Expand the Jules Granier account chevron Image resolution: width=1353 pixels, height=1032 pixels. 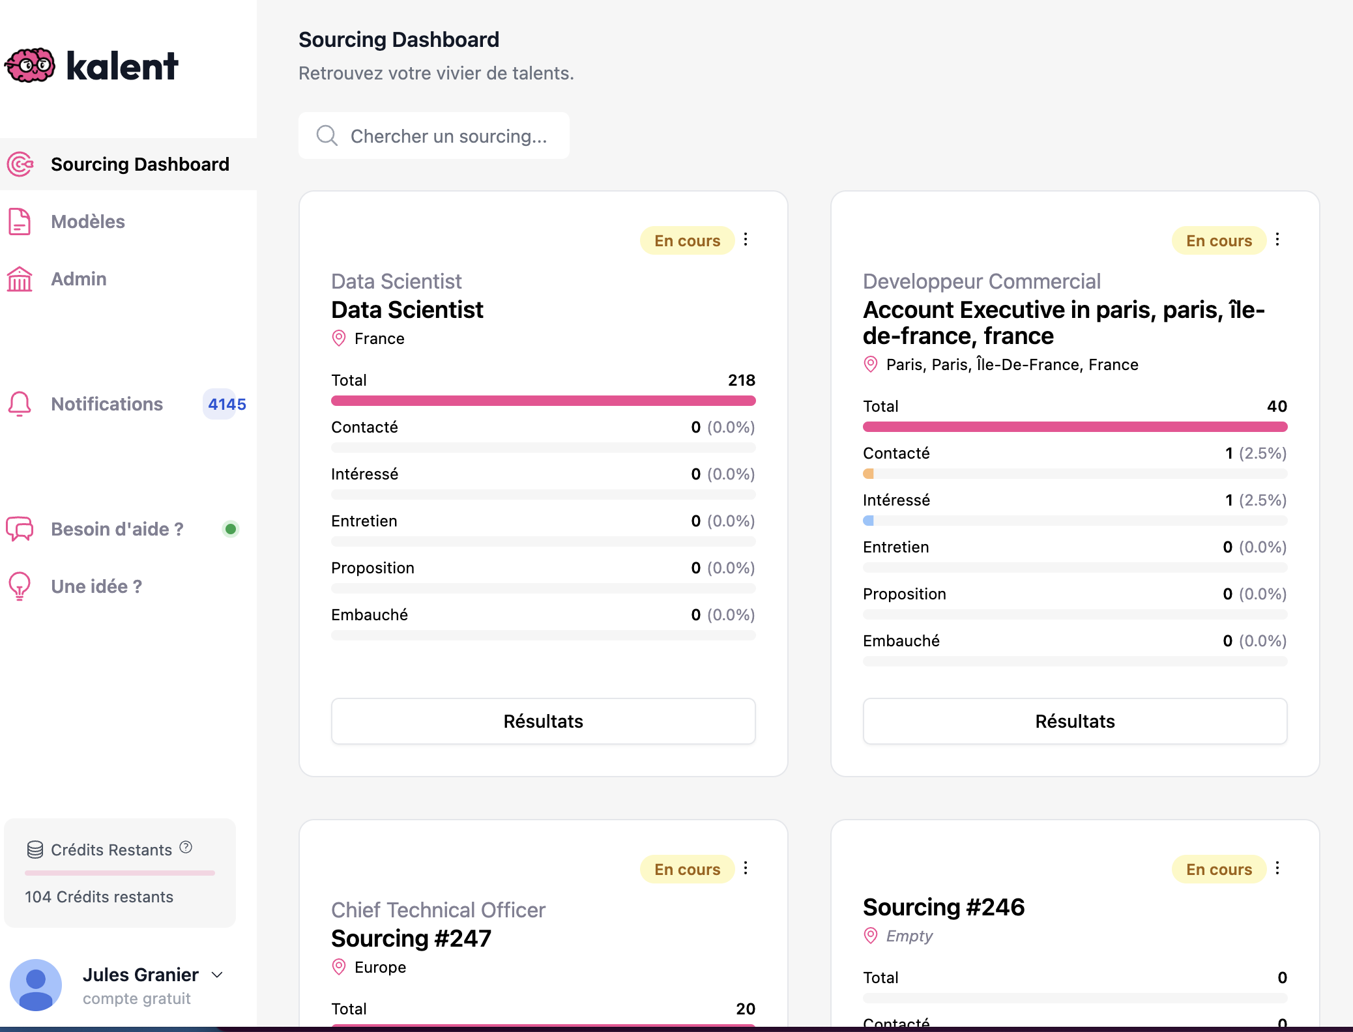tap(218, 975)
